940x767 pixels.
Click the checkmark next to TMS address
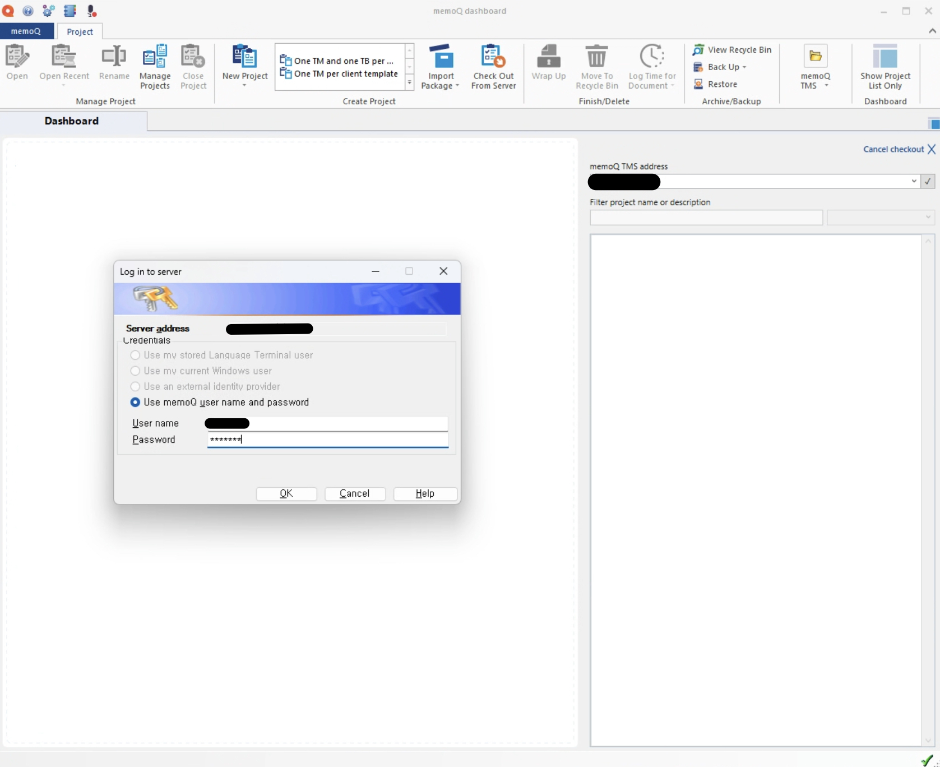point(928,181)
